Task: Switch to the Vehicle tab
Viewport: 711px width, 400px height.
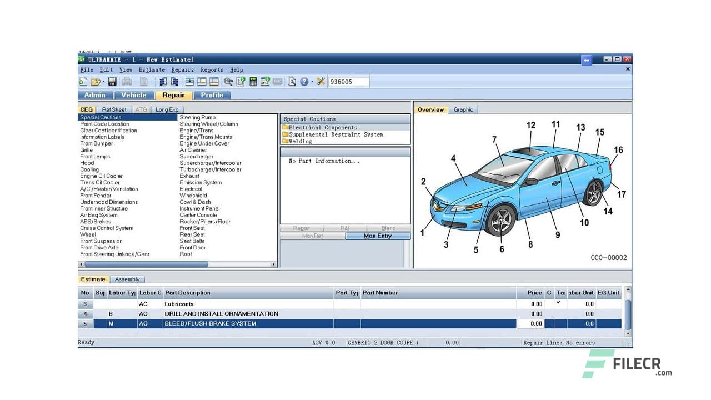Action: tap(134, 95)
